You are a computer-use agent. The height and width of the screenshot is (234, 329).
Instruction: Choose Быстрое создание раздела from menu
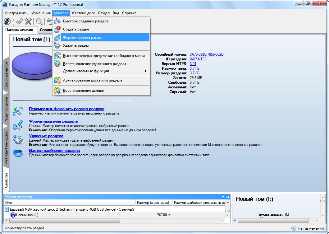click(101, 21)
